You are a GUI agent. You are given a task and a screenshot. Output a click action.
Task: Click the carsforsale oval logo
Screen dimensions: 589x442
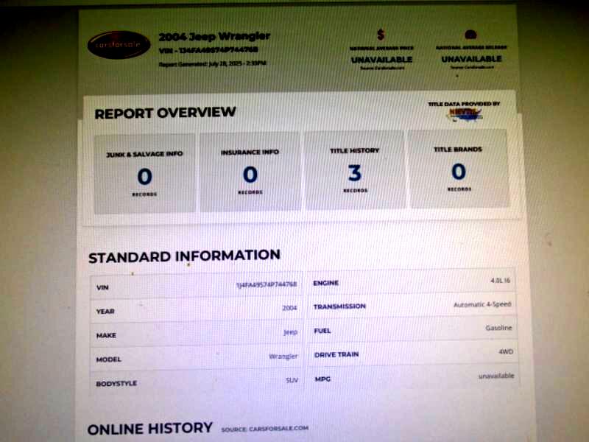[119, 45]
